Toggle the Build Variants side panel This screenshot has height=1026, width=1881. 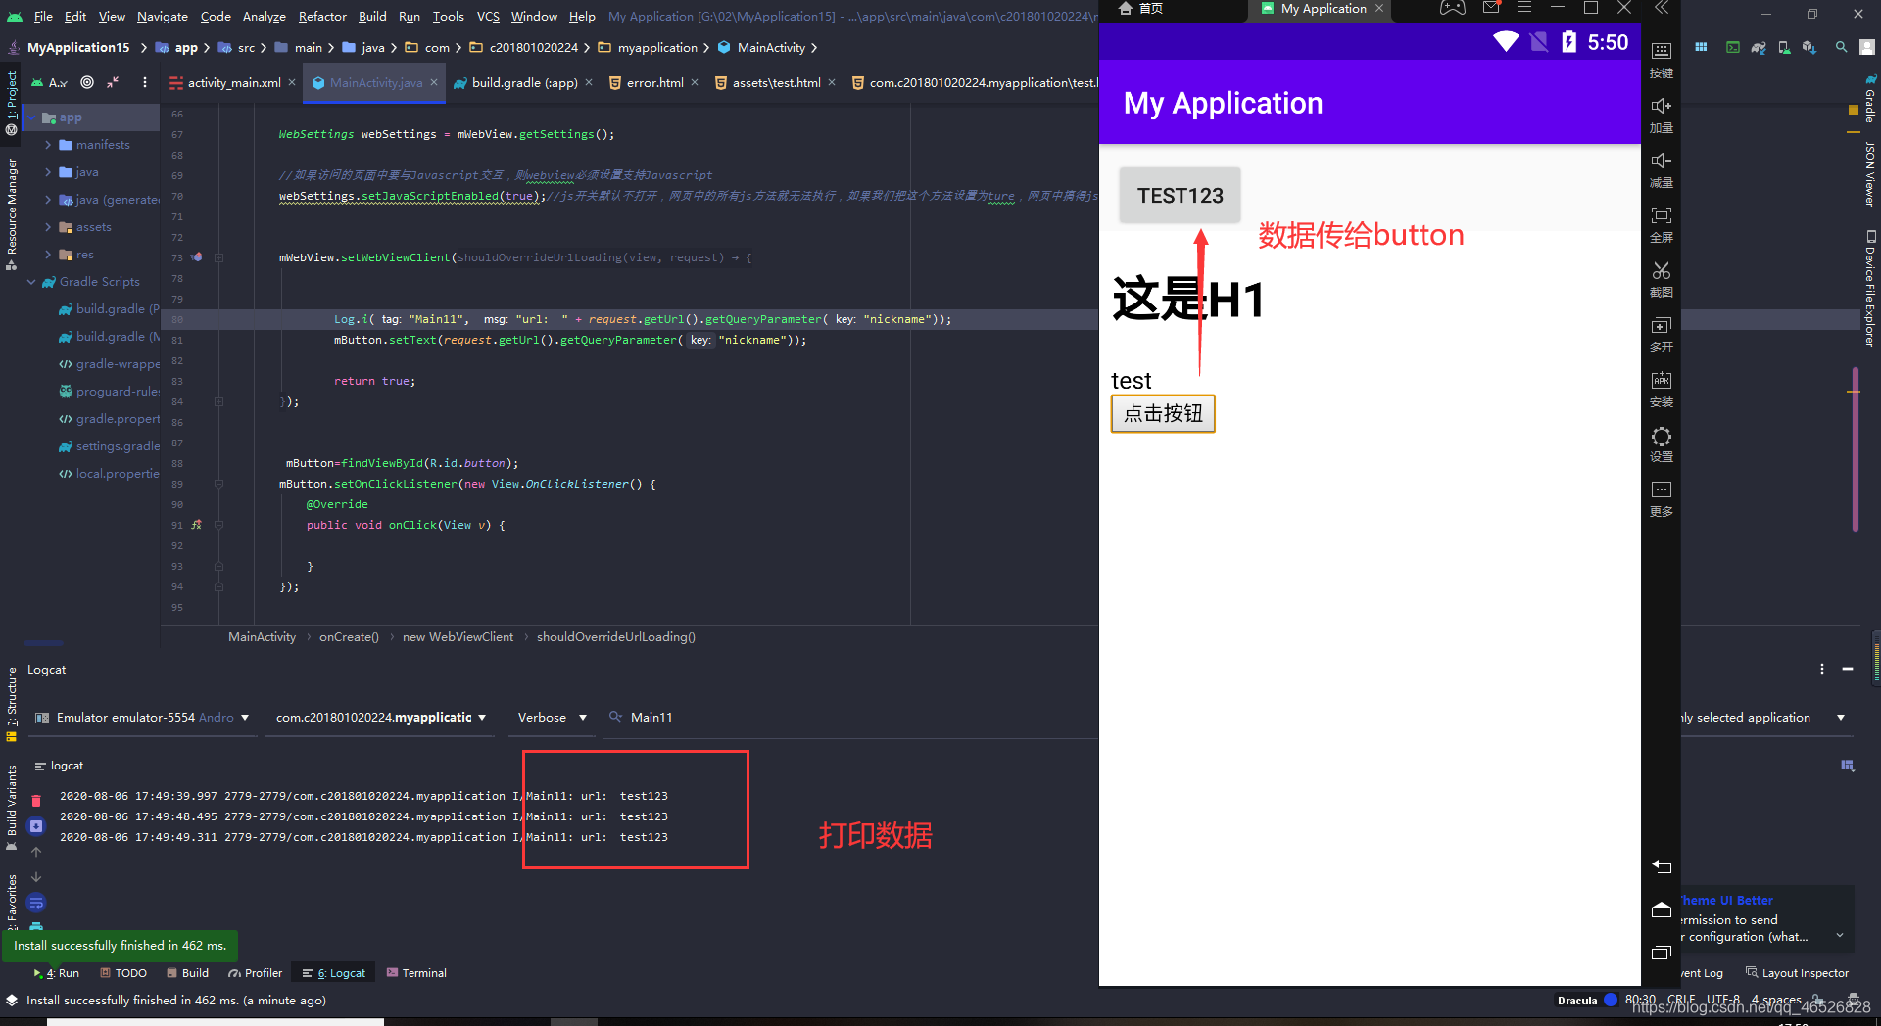(12, 808)
